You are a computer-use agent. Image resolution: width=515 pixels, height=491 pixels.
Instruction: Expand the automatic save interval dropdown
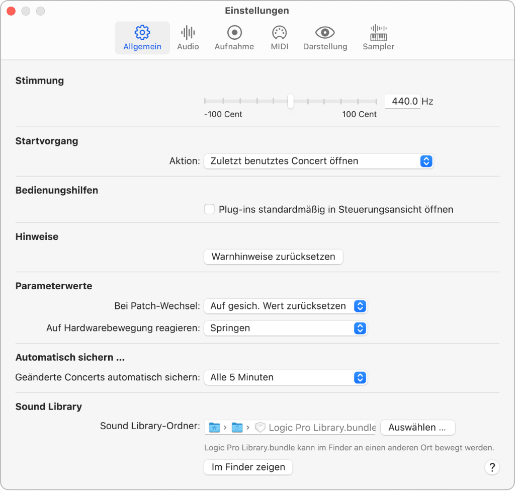pyautogui.click(x=285, y=377)
